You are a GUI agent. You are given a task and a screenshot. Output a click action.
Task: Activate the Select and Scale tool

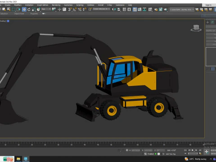[34, 9]
